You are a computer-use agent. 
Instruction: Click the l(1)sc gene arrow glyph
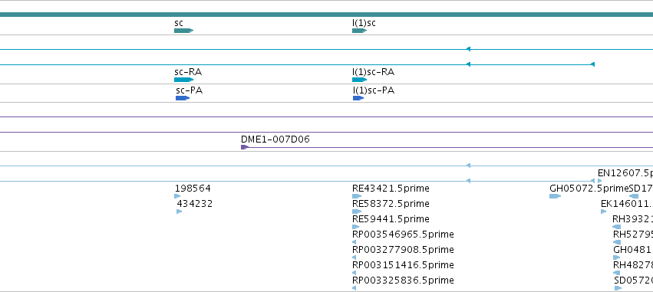pyautogui.click(x=359, y=31)
